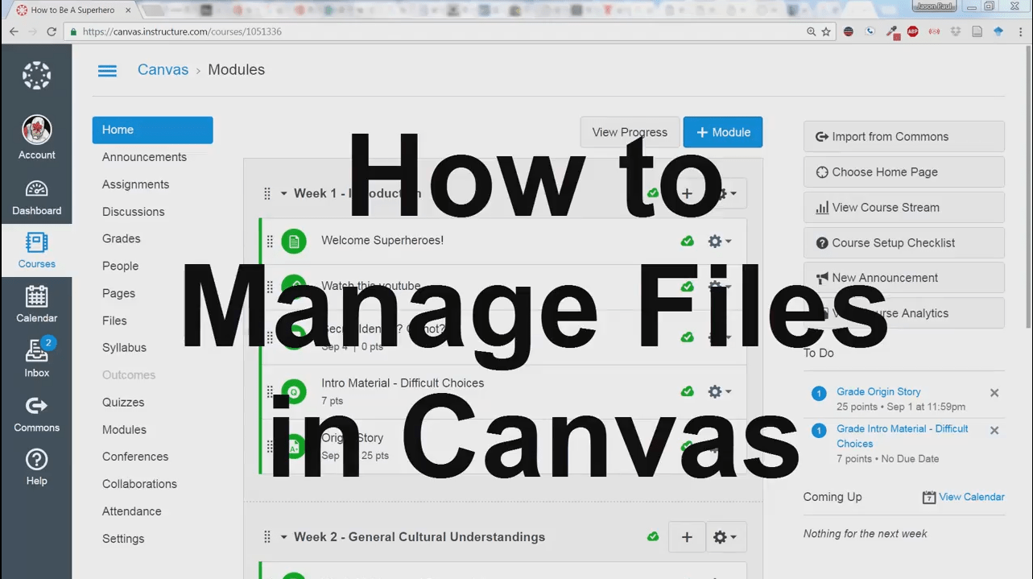This screenshot has height=579, width=1033.
Task: Open the Dashboard from the left sidebar
Action: tap(36, 196)
